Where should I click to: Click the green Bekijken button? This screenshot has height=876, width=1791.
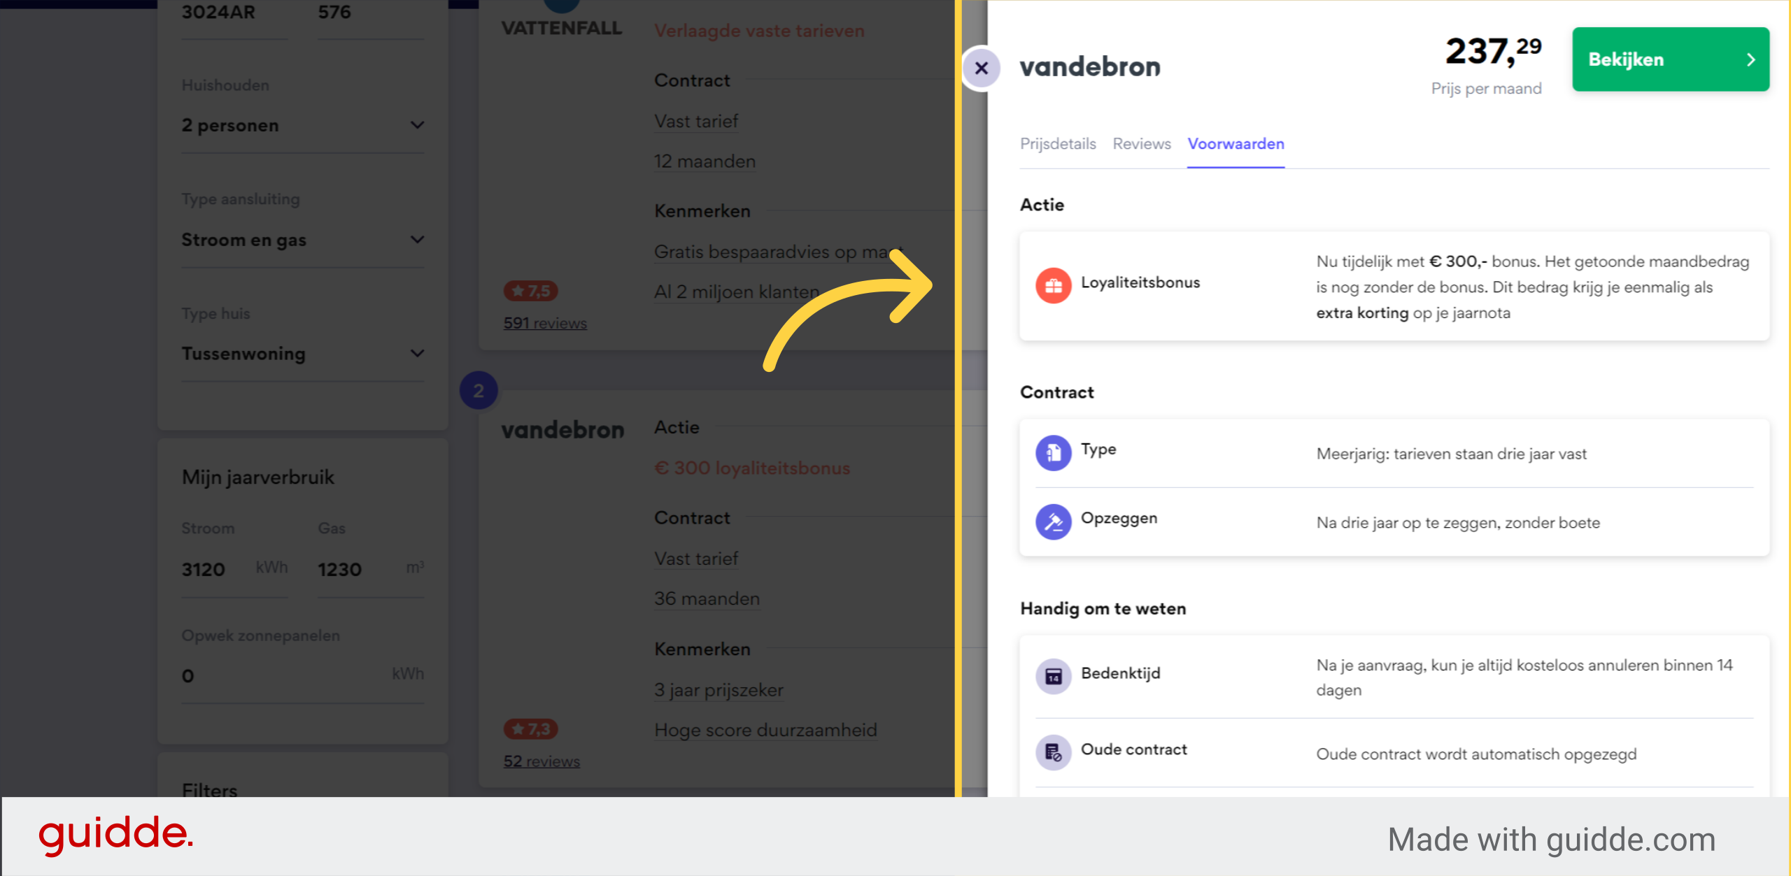1671,59
